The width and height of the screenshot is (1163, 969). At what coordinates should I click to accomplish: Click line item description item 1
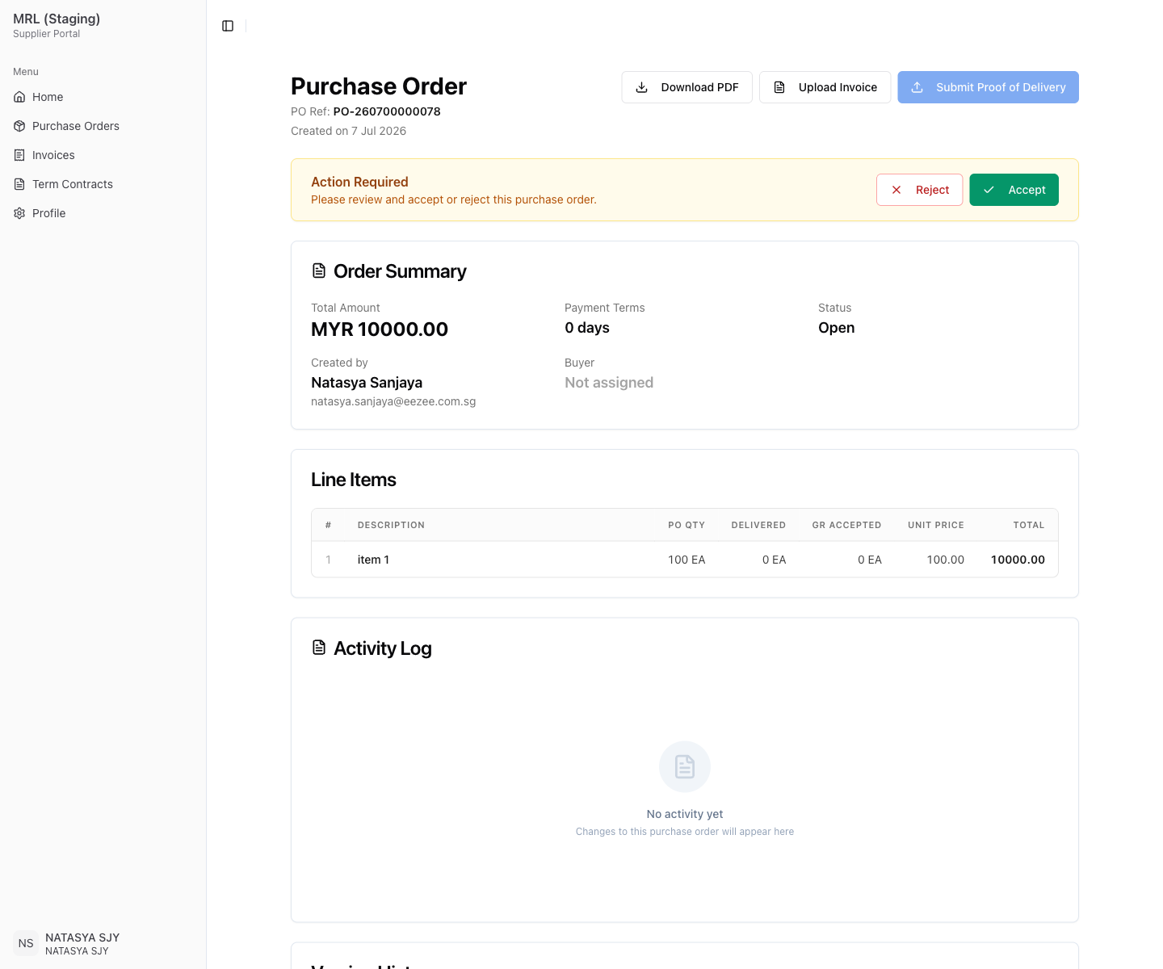(373, 560)
